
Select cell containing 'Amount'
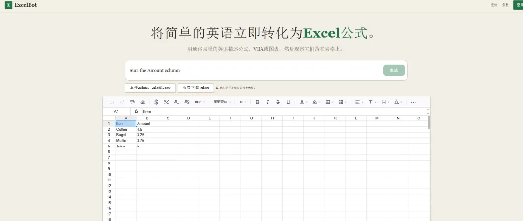tap(147, 124)
